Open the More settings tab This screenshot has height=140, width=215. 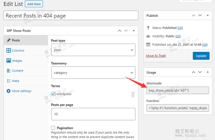click(x=26, y=91)
